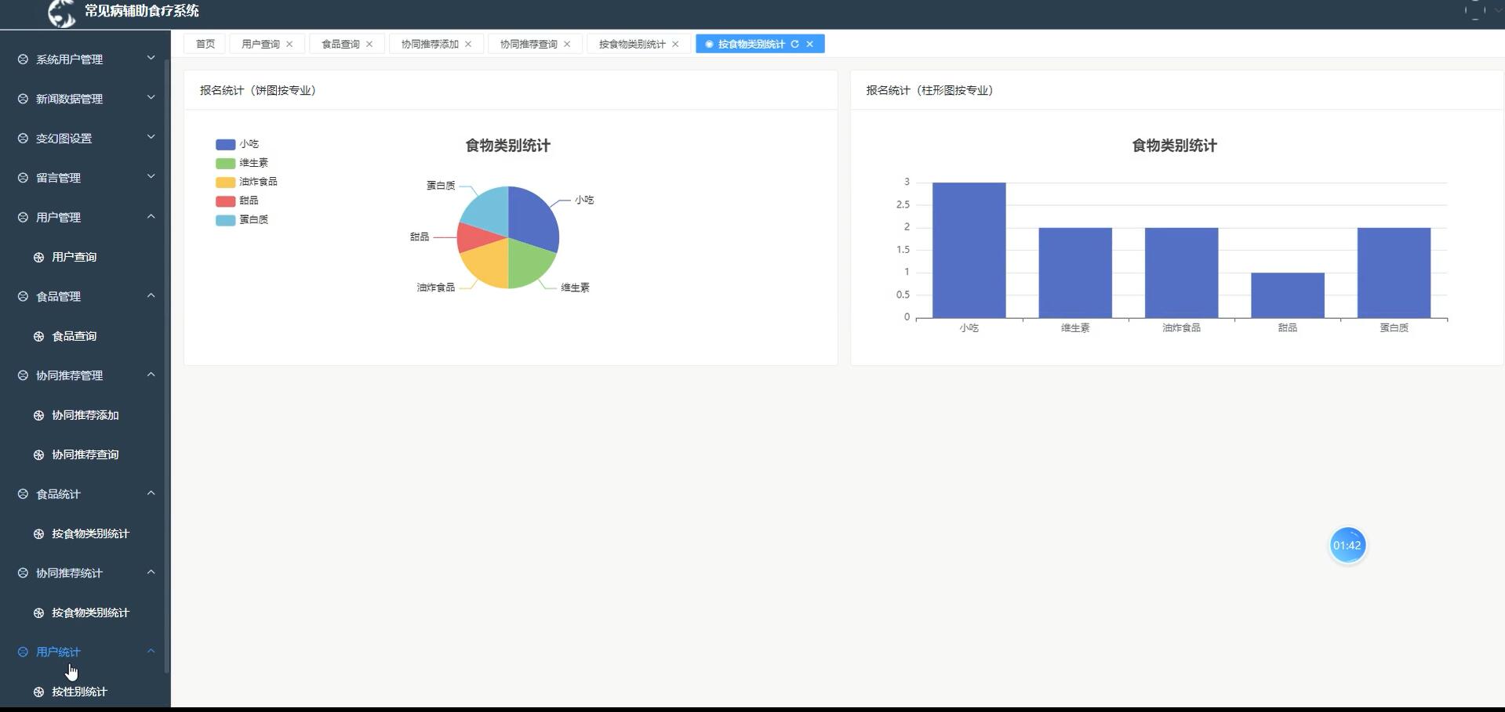Screen dimensions: 1505x712
Task: Toggle the 小吃 series in pie legend
Action: click(x=224, y=144)
